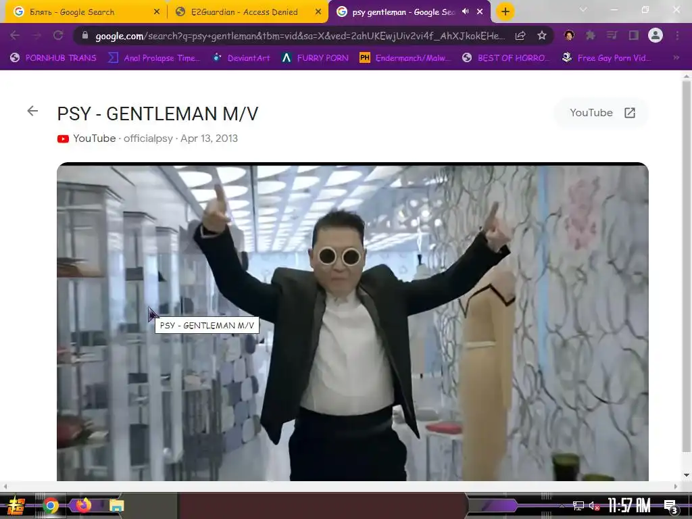
Task: Bookmark this page with the star icon
Action: (542, 35)
